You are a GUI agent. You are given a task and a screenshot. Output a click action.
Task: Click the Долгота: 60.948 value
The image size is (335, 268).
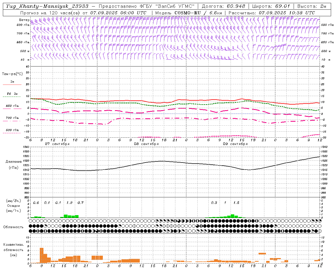click(224, 6)
